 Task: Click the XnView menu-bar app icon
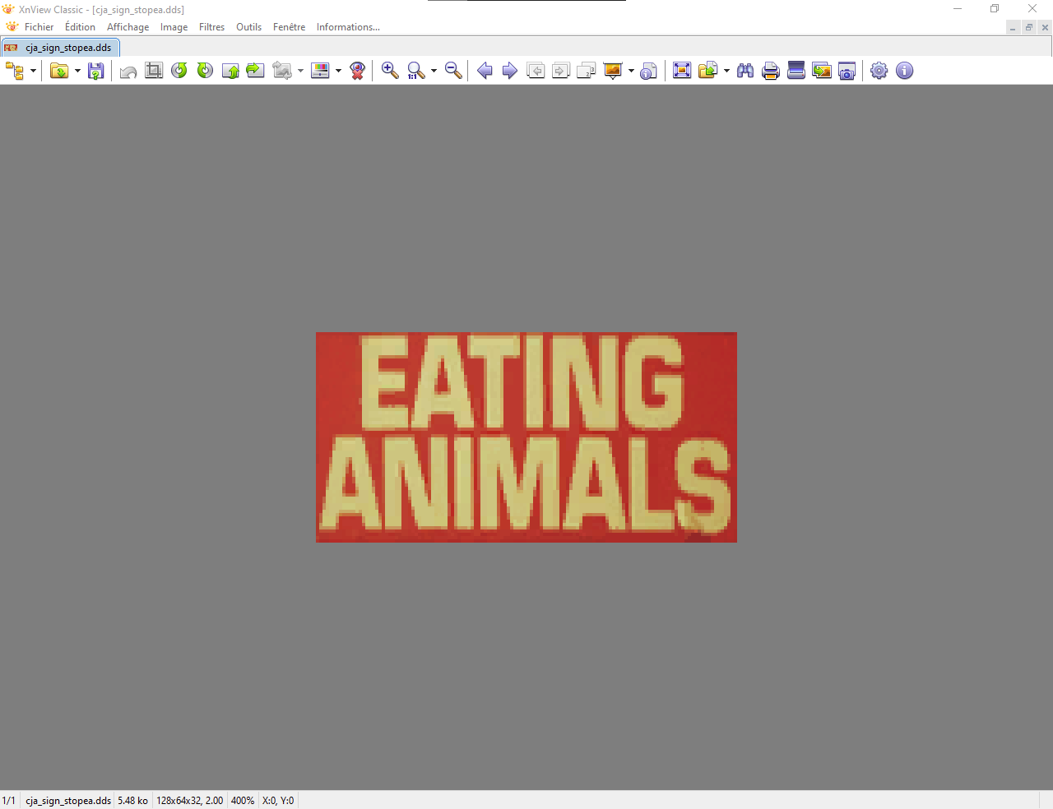pos(12,27)
